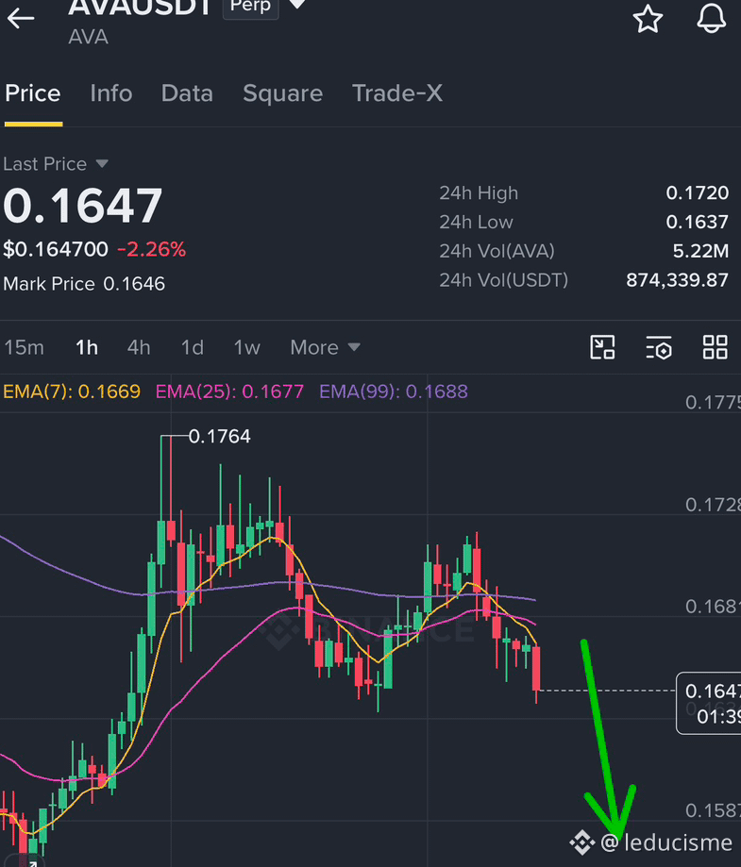This screenshot has width=741, height=867.
Task: Add AVAUSDT to favorites with star icon
Action: coord(648,18)
